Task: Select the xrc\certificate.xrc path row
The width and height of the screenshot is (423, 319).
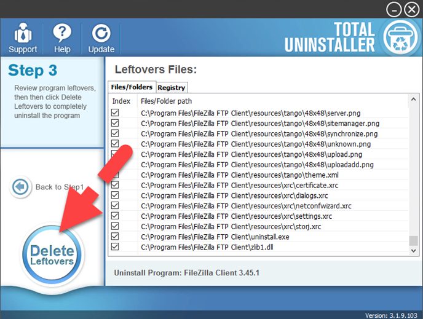Action: click(240, 185)
